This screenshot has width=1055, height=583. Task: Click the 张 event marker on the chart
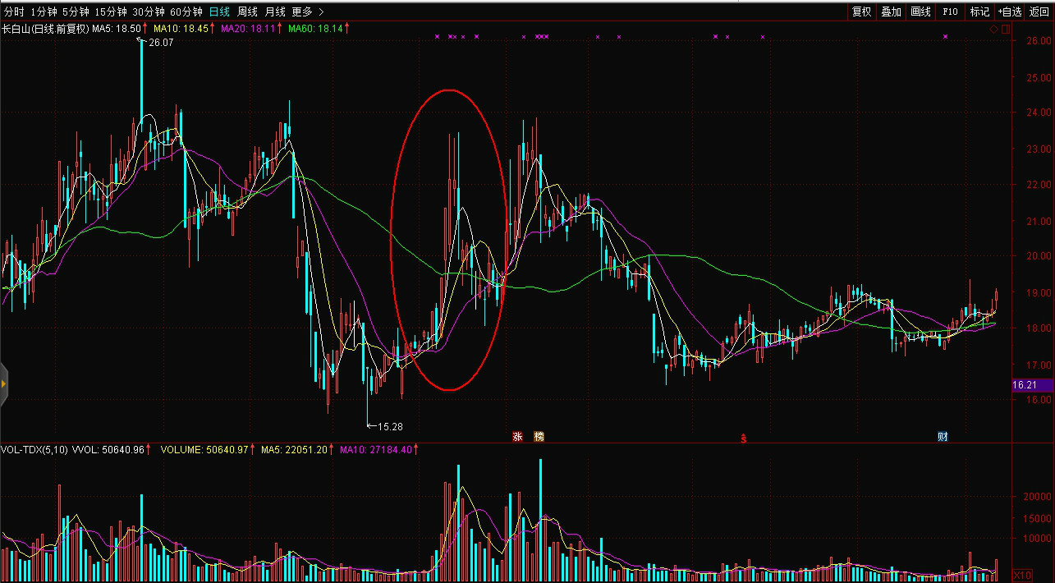tap(517, 437)
